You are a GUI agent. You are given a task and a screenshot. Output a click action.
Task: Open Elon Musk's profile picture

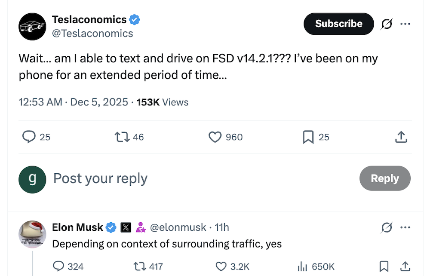pos(32,235)
